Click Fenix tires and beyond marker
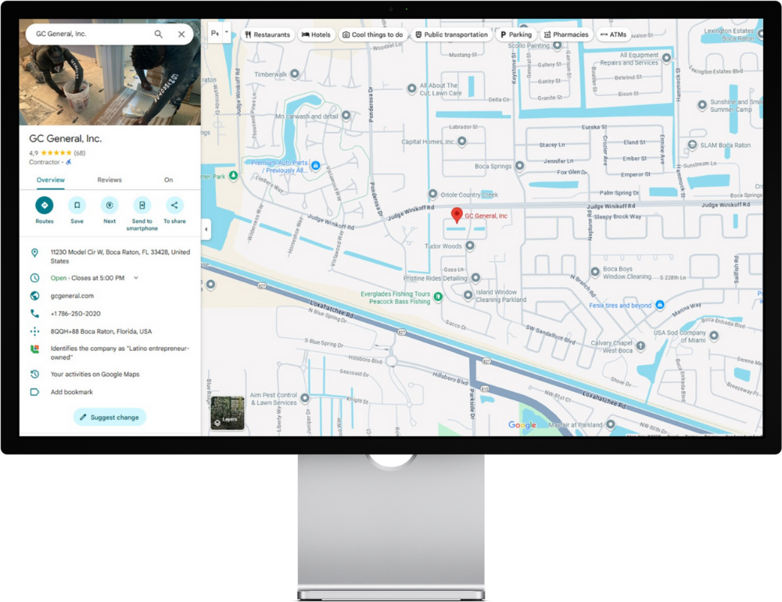The width and height of the screenshot is (782, 602). pyautogui.click(x=659, y=305)
